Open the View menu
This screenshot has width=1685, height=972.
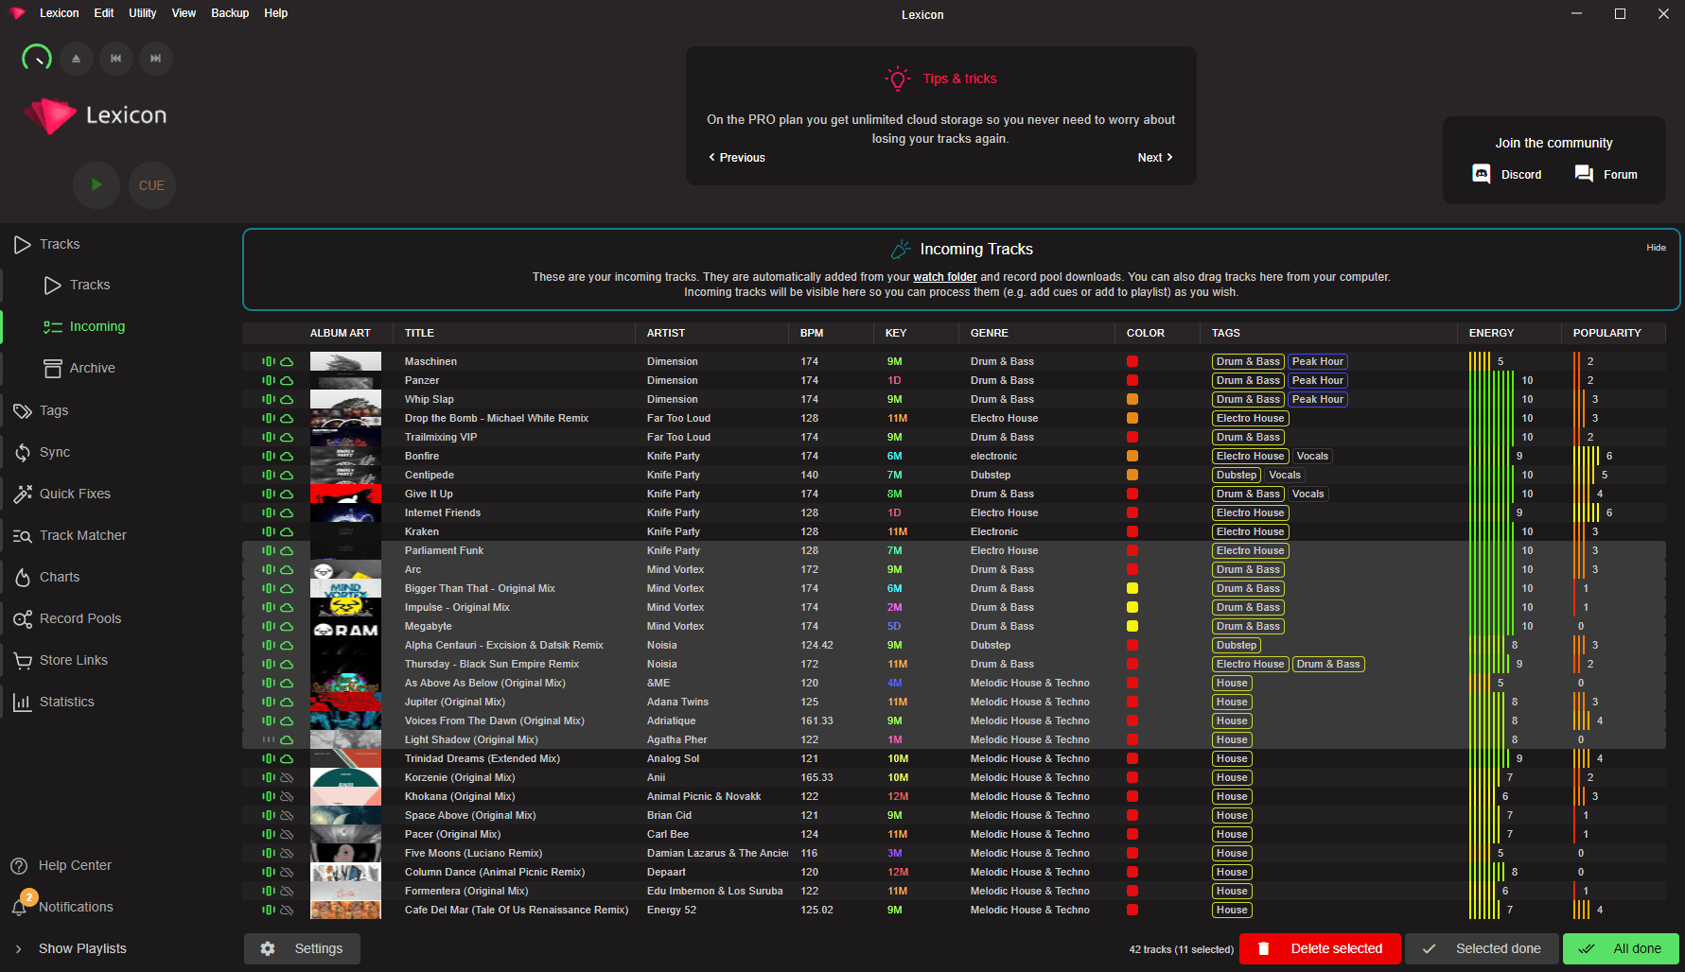pyautogui.click(x=184, y=13)
